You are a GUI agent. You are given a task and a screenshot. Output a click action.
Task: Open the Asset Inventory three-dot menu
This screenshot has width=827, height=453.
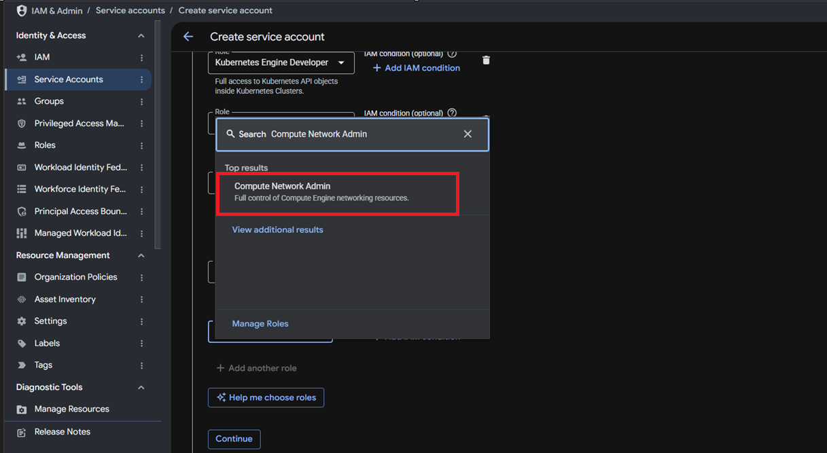141,300
